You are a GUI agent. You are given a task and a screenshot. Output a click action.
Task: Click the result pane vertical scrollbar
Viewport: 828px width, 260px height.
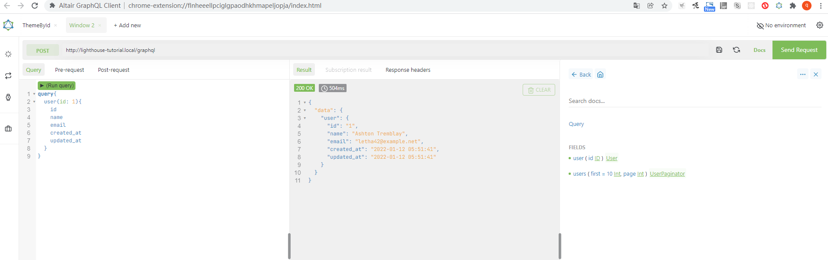(x=560, y=246)
